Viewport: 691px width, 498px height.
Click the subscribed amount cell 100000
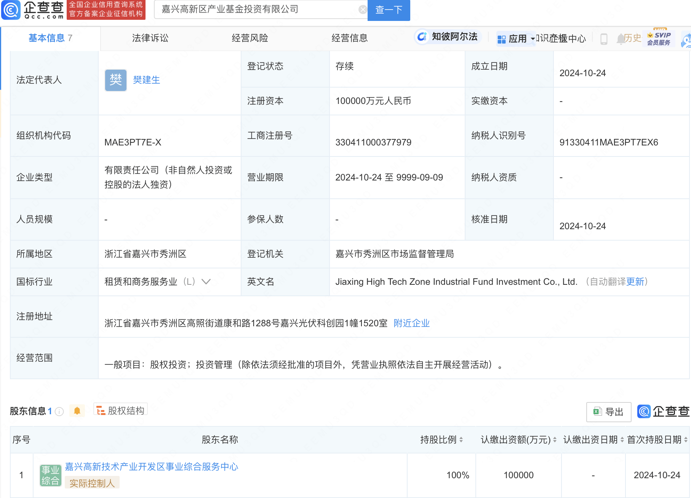518,475
